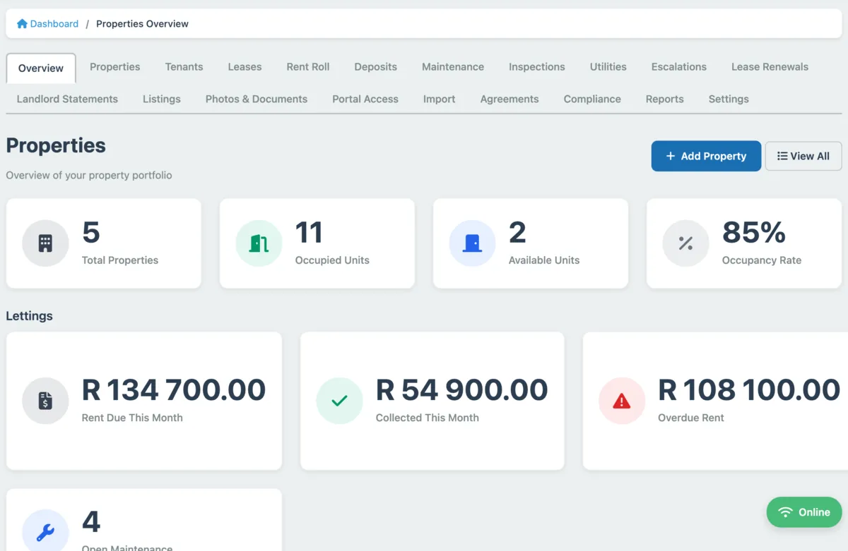Open the Utilities tab

click(x=608, y=67)
